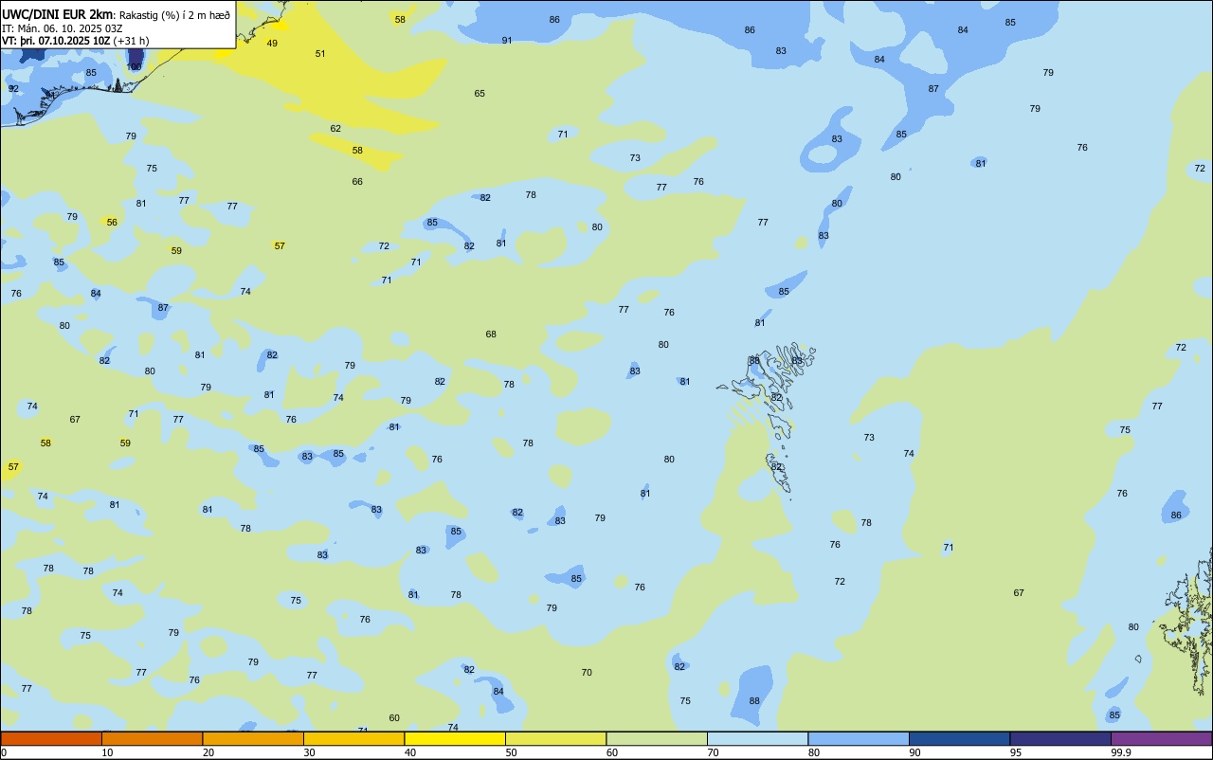Click the light blue 70–80 legend swatch

[757, 738]
